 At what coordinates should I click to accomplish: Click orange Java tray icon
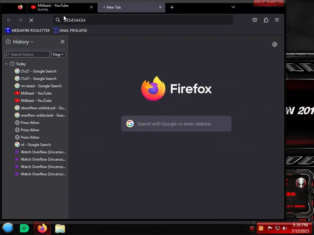[261, 228]
